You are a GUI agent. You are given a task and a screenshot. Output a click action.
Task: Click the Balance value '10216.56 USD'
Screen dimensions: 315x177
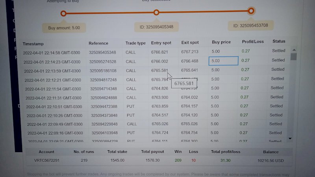click(x=271, y=160)
